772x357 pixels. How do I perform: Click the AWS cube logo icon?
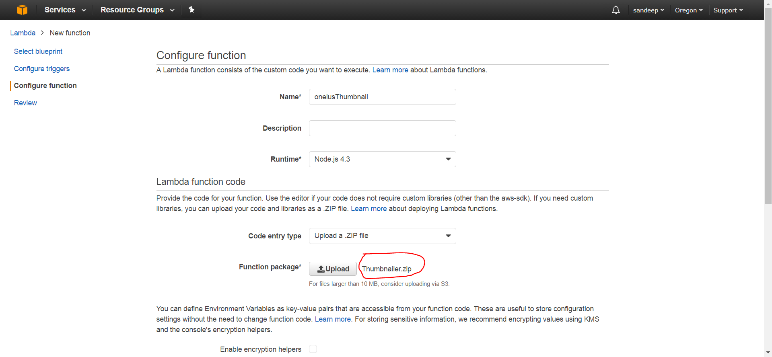[23, 10]
